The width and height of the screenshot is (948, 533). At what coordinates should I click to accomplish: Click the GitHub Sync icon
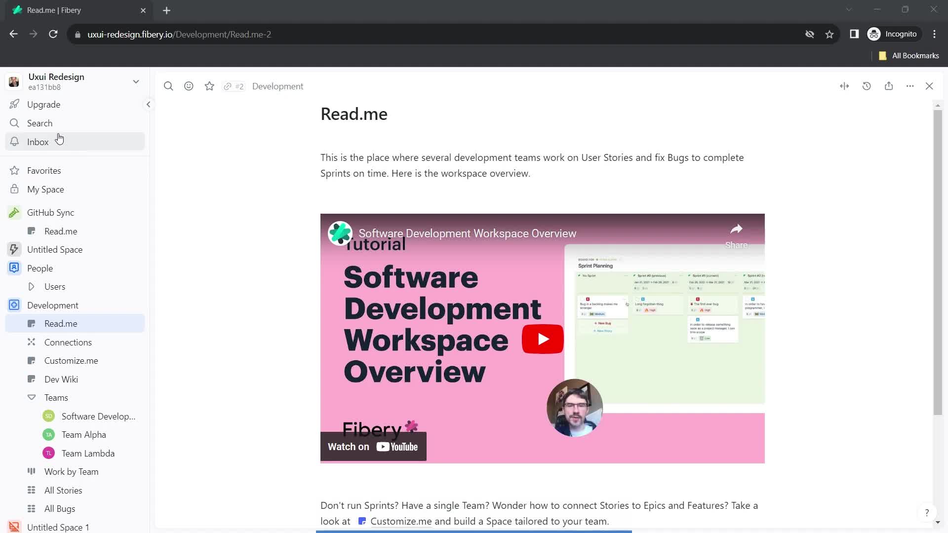tap(14, 212)
